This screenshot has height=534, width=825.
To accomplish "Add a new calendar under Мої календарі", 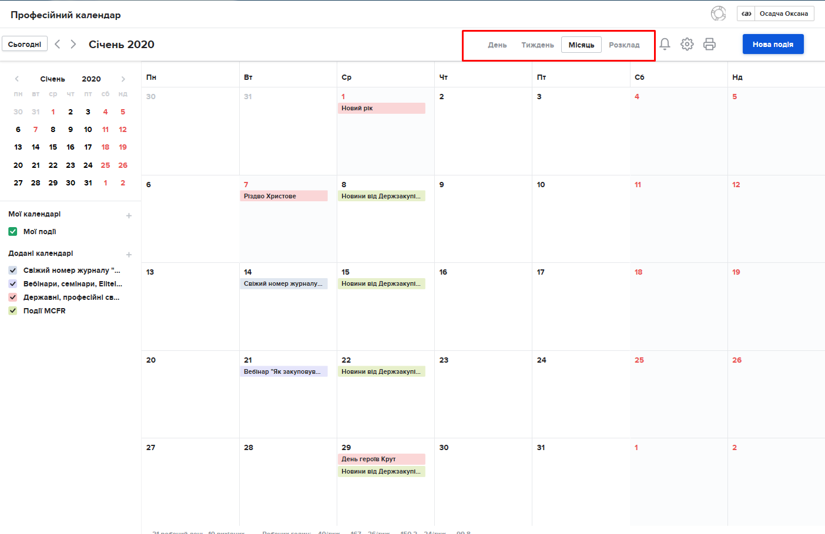I will pyautogui.click(x=129, y=215).
